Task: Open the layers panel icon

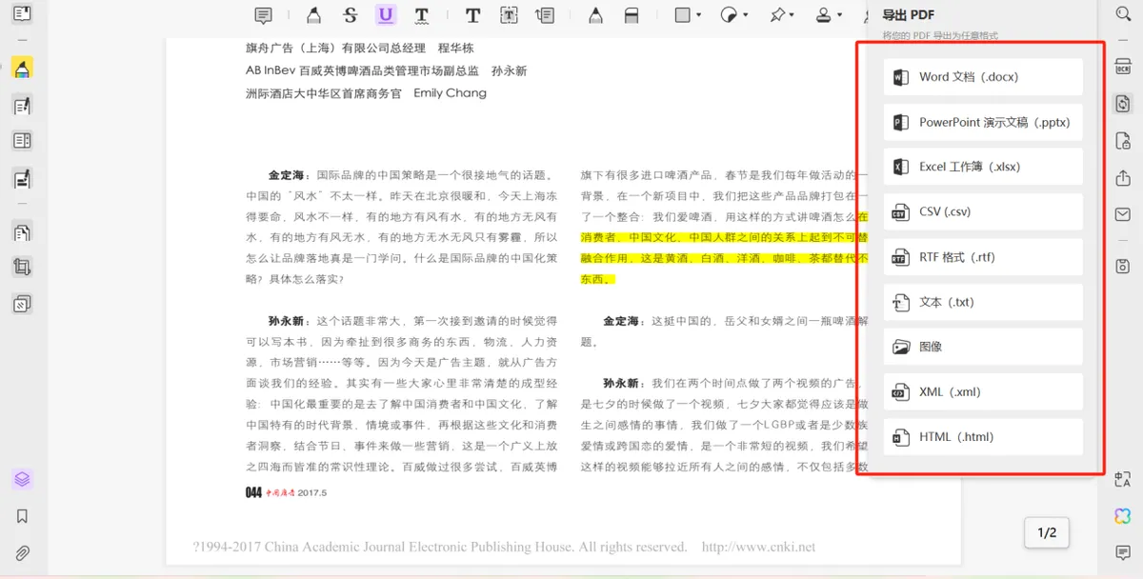Action: [x=22, y=479]
